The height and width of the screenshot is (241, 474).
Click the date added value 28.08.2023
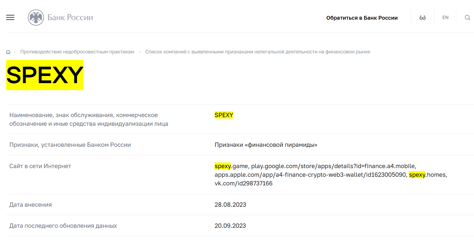click(230, 205)
